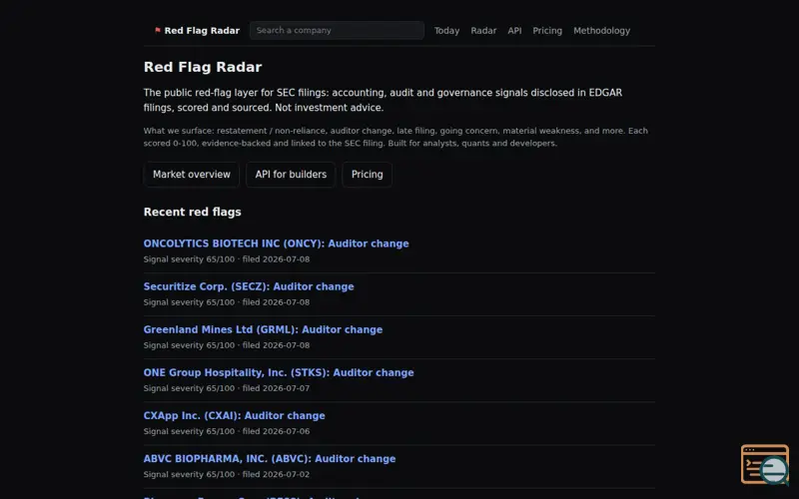Click the 'filed 2026-07-07' severity line
The width and height of the screenshot is (799, 499).
227,388
